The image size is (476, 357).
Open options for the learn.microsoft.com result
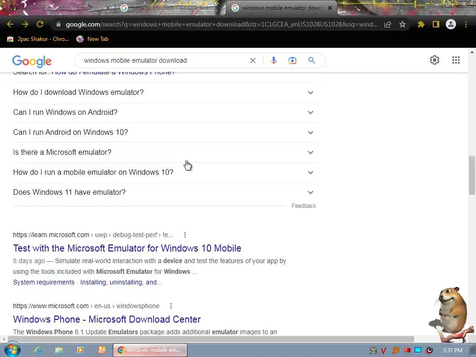(185, 235)
